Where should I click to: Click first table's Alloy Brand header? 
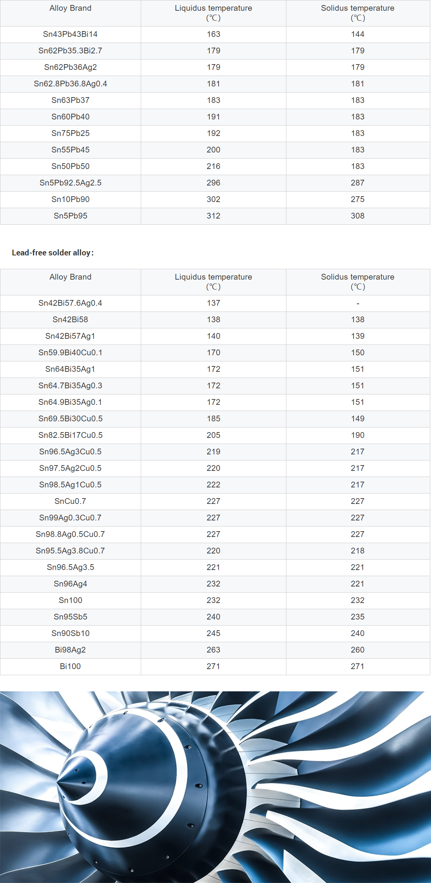click(70, 8)
